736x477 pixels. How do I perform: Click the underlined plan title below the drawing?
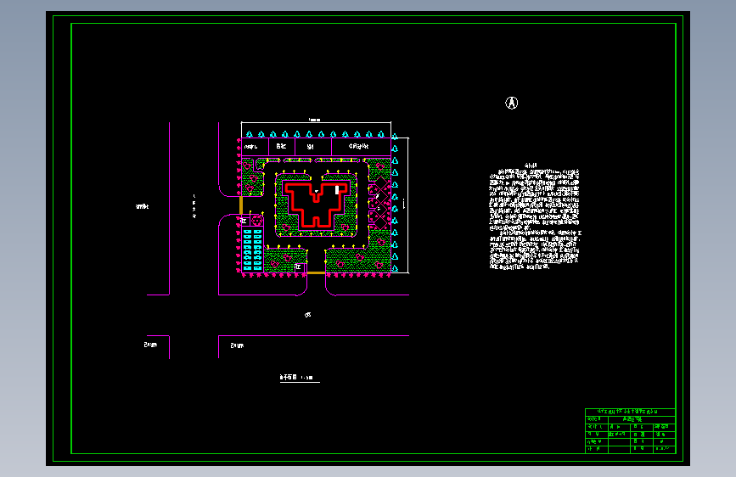[x=299, y=378]
